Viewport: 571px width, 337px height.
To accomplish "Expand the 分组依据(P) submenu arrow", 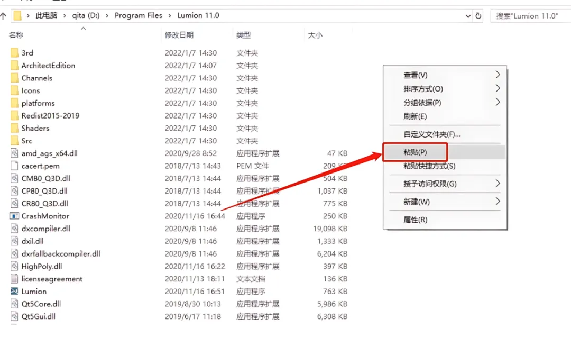I will pyautogui.click(x=498, y=103).
